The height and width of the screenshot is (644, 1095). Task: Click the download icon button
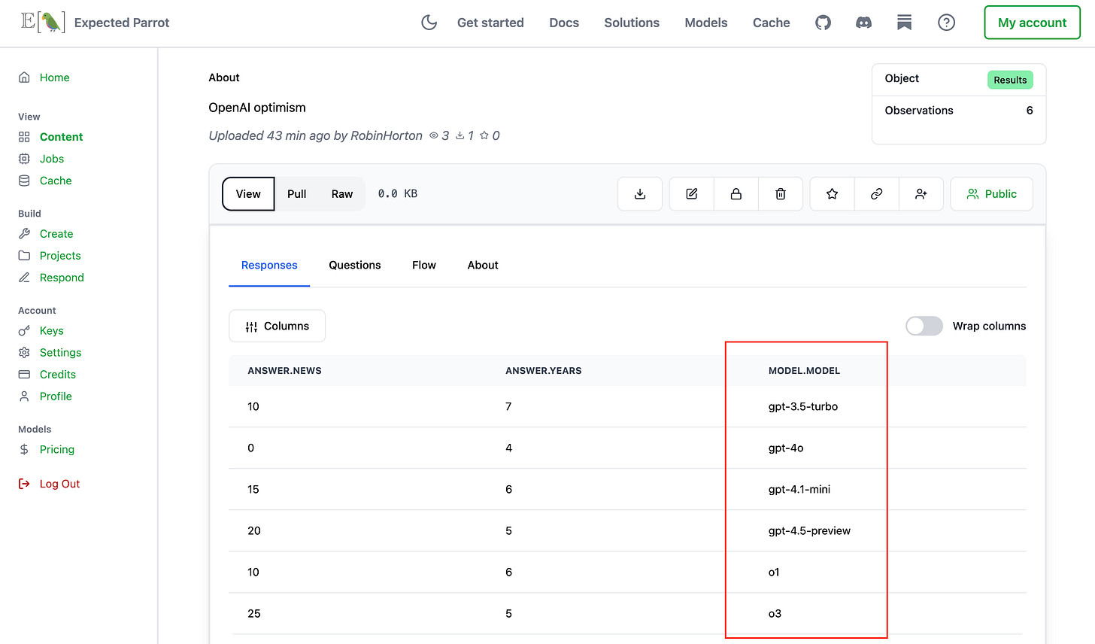[x=640, y=194]
